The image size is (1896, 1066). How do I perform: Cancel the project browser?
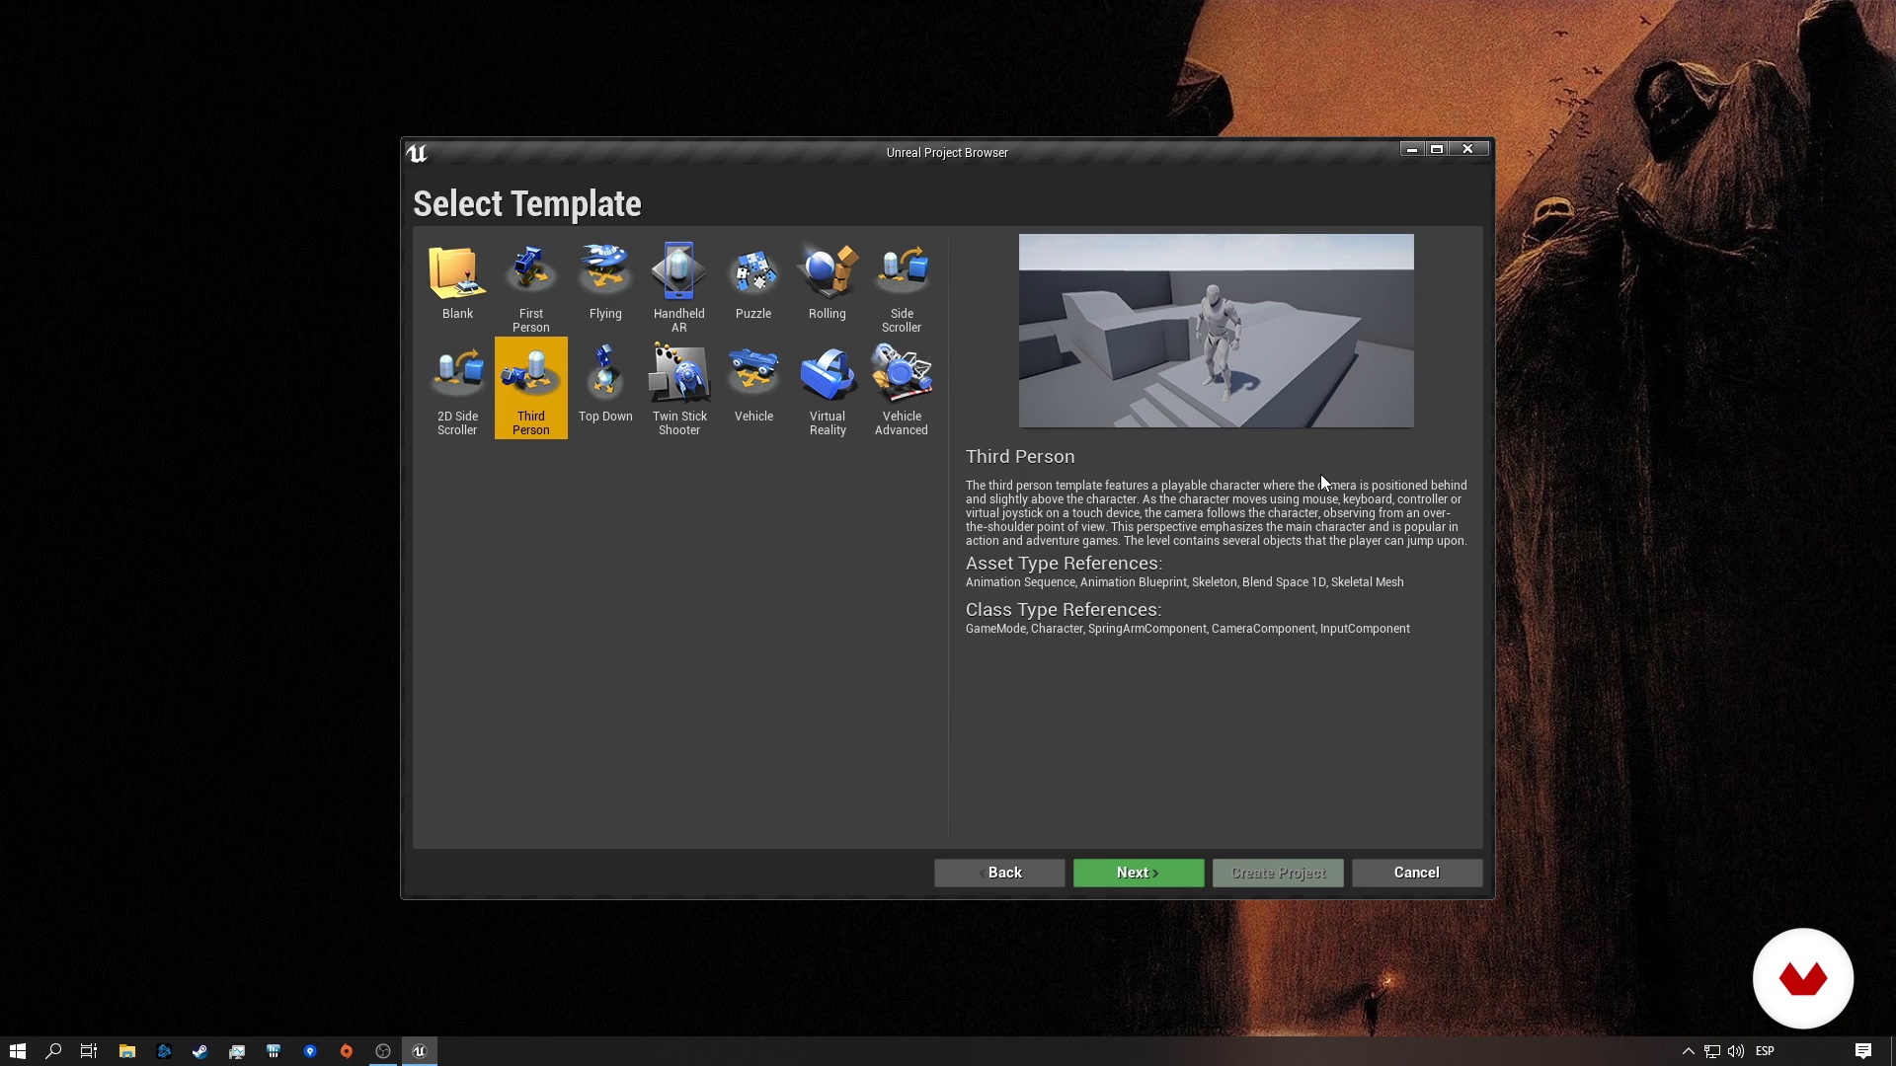[1416, 873]
